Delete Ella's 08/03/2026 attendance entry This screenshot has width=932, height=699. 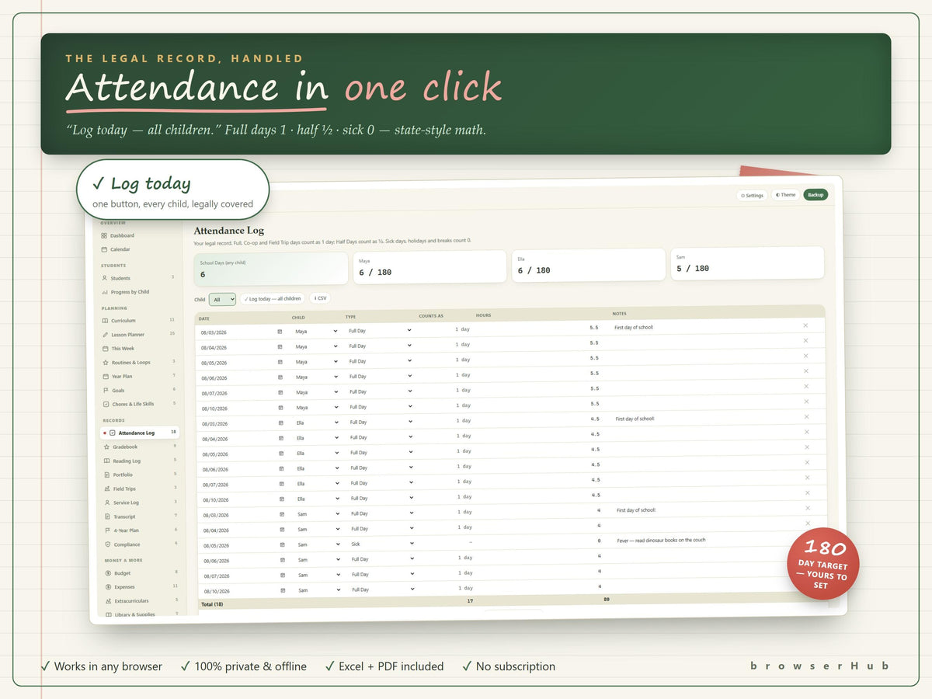click(x=806, y=416)
